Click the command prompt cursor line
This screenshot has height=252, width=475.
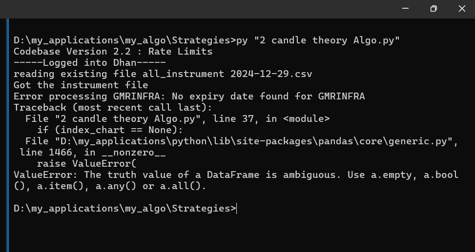coord(125,209)
